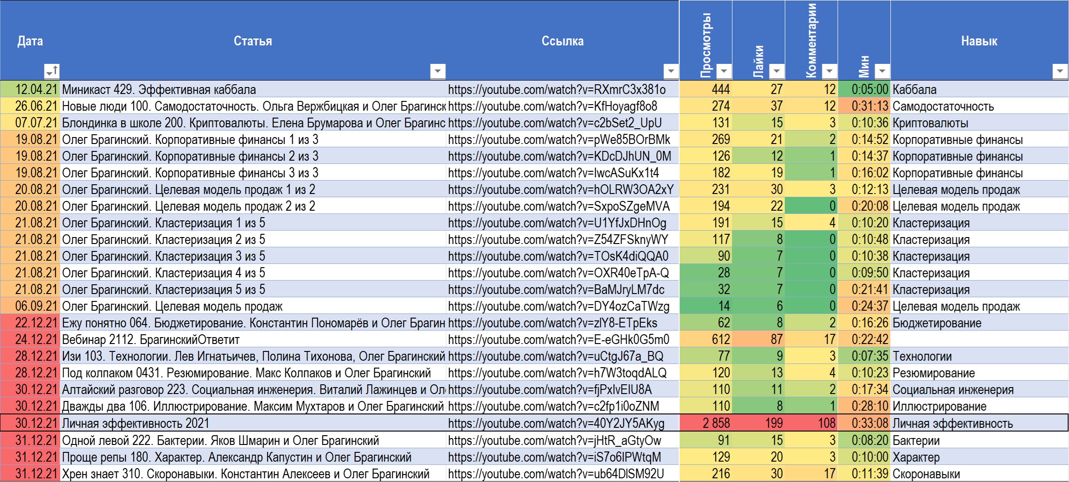Select the Миникаст 429 article cell
This screenshot has width=1069, height=482.
pyautogui.click(x=253, y=89)
